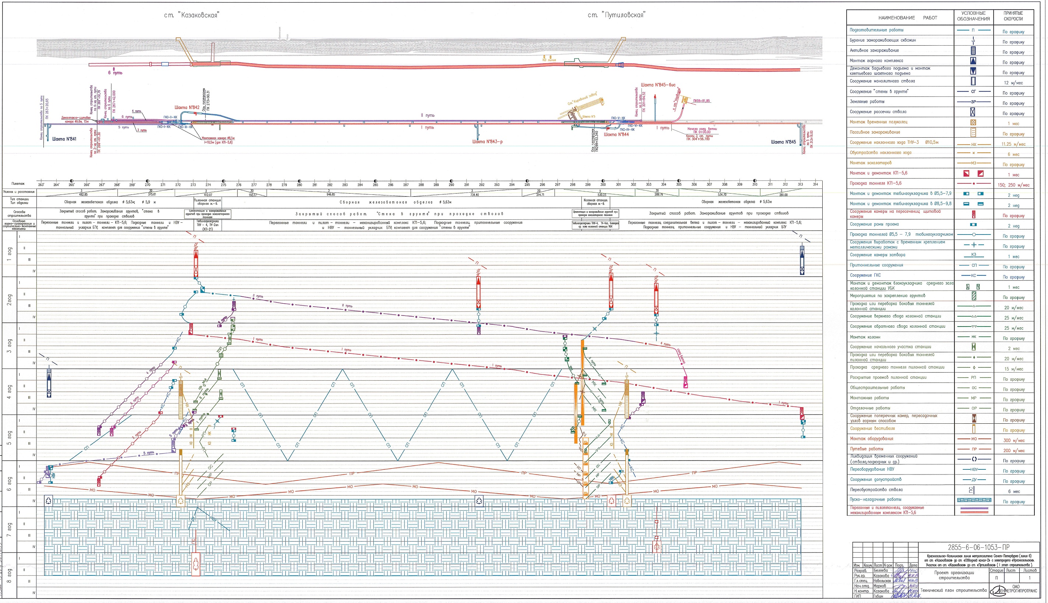The width and height of the screenshot is (1048, 603).
Task: Click the Переобустройство ствола ПС symbol
Action: 972,490
